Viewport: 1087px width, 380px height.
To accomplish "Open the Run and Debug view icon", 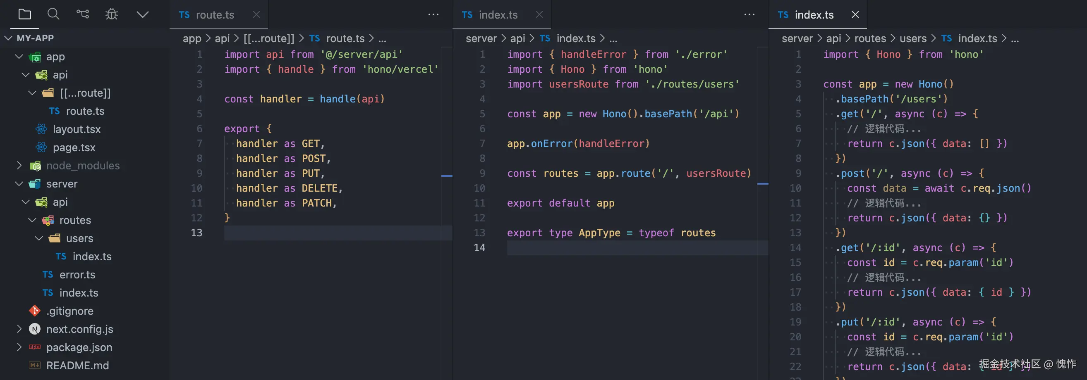I will coord(111,14).
